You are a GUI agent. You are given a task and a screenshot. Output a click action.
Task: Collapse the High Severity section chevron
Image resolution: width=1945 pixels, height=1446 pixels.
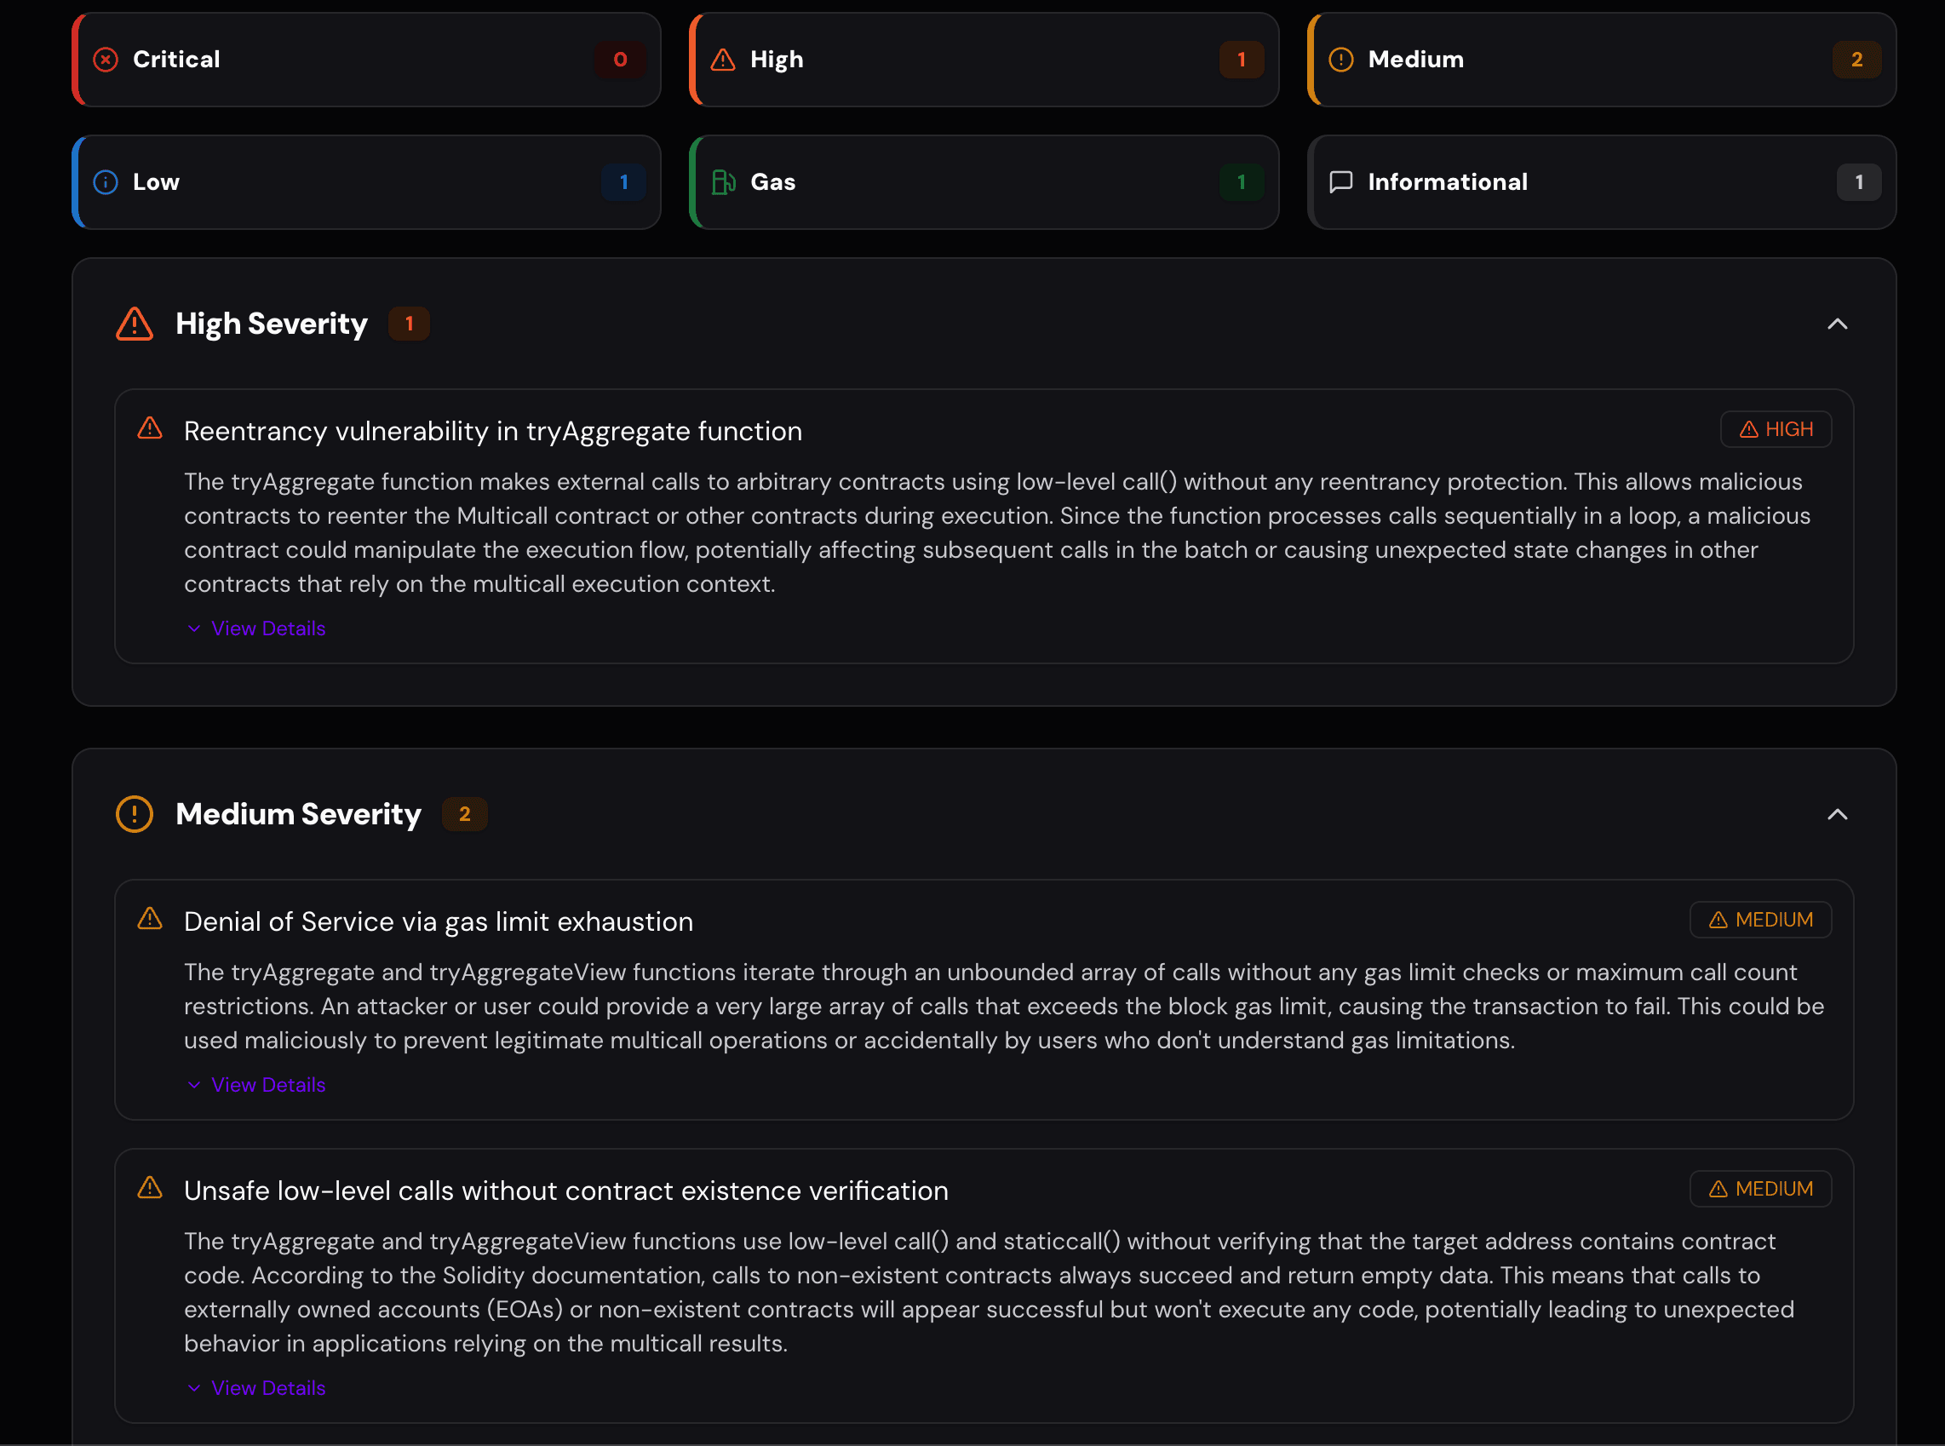coord(1838,324)
